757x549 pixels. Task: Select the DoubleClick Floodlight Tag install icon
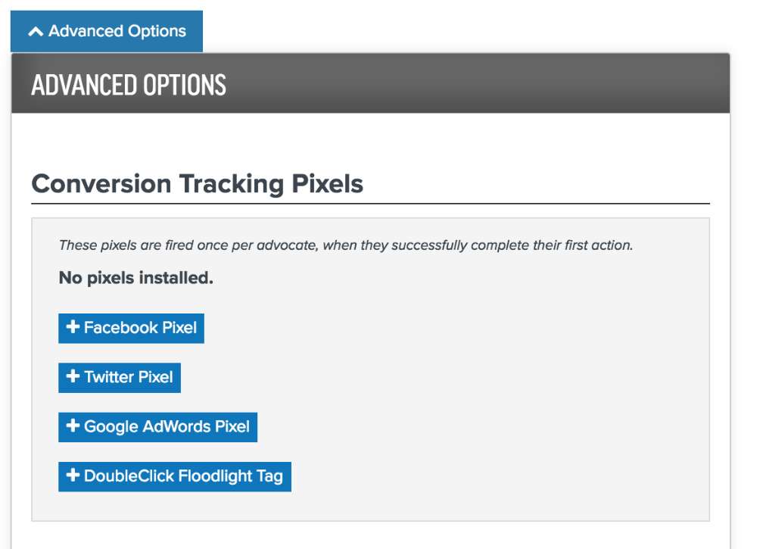tap(73, 476)
